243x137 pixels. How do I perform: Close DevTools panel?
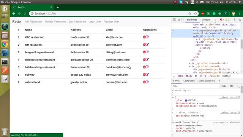[x=240, y=20]
